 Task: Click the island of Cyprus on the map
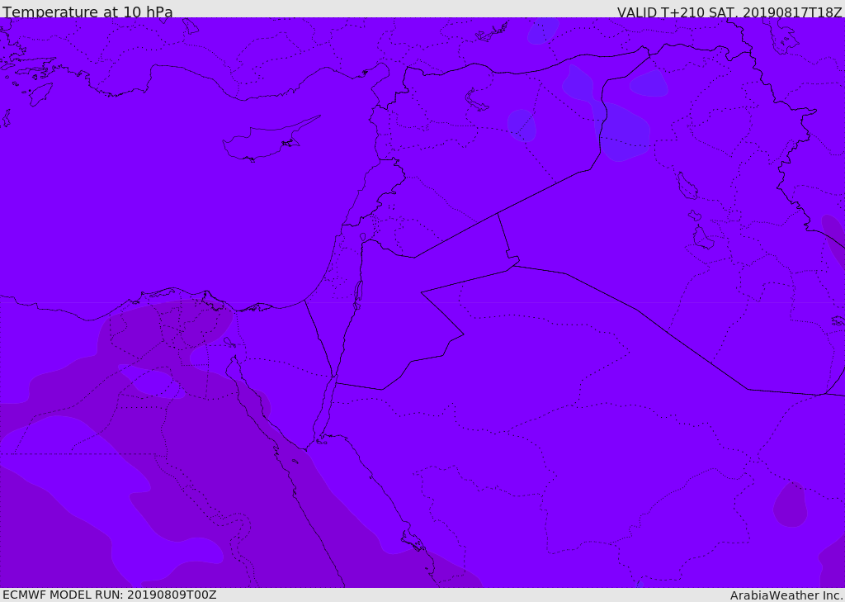point(267,140)
